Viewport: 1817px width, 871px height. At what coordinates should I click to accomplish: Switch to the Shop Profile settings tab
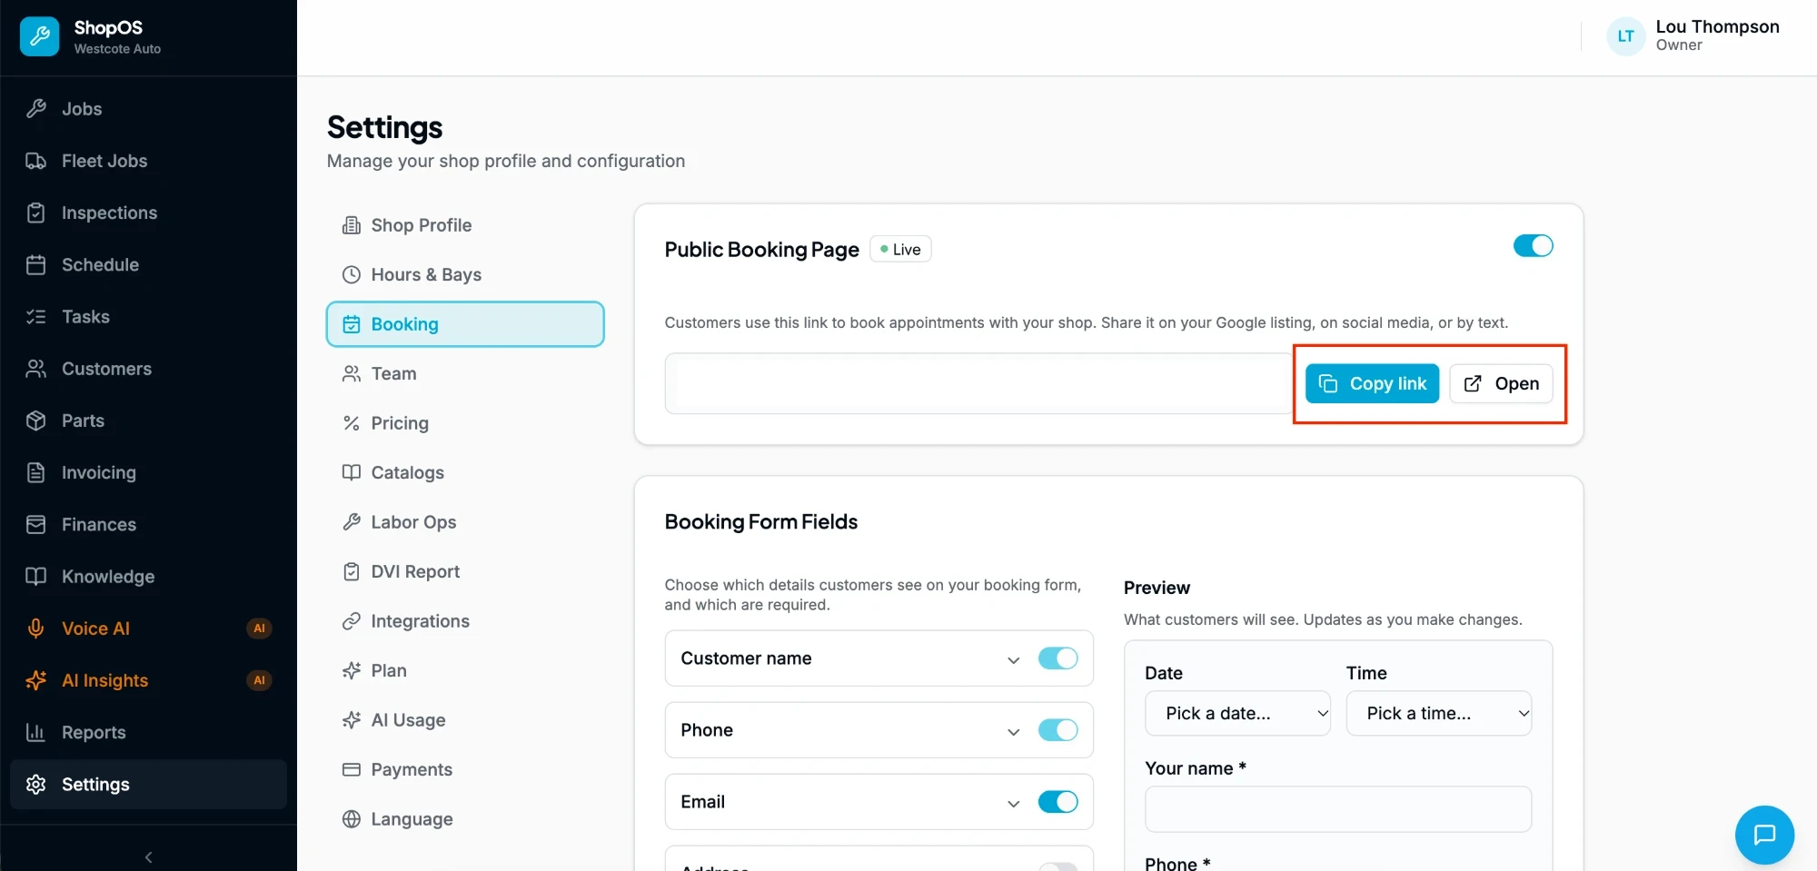click(x=465, y=225)
